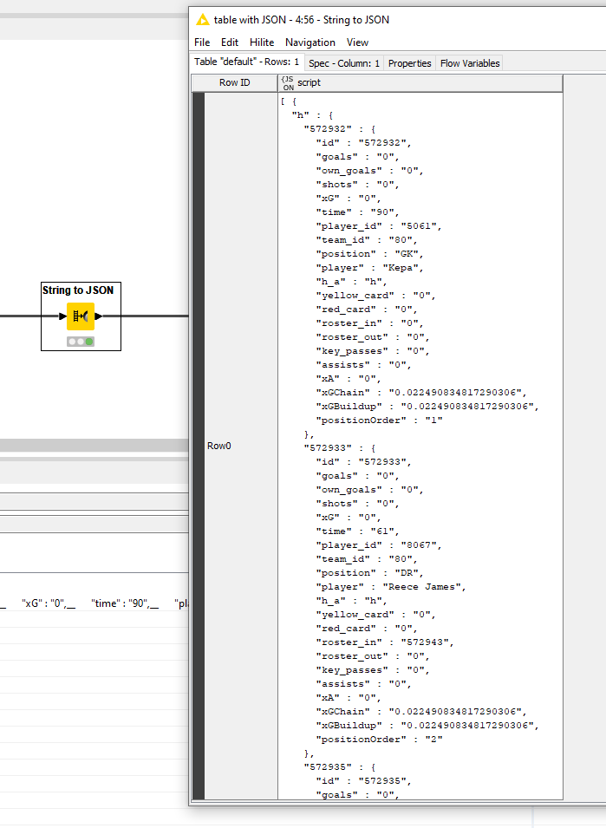Select the Table "default" - Rows: 1 tab
Image resolution: width=606 pixels, height=828 pixels.
coord(247,62)
